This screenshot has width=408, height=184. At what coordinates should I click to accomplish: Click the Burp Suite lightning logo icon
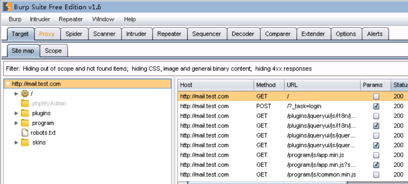pos(7,6)
